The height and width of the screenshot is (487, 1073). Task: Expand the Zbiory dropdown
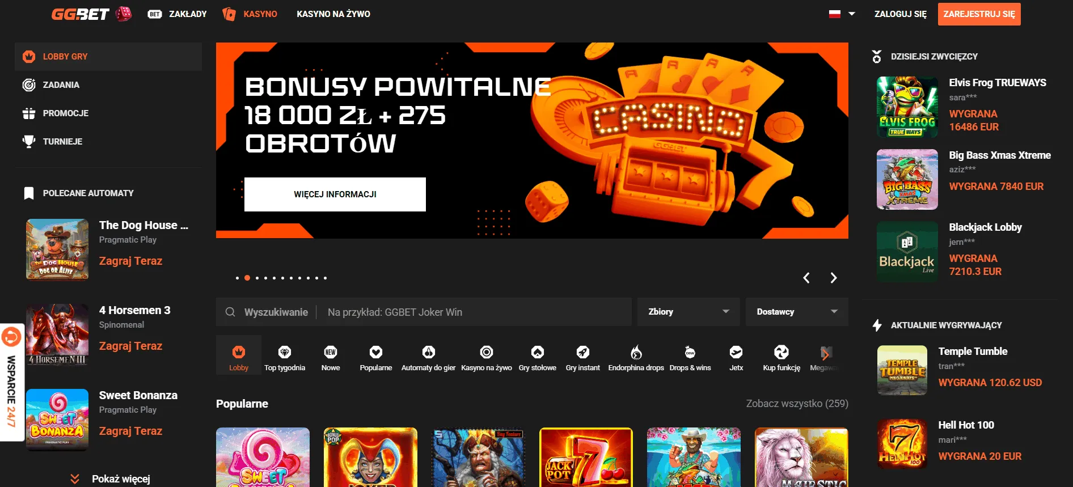coord(688,312)
